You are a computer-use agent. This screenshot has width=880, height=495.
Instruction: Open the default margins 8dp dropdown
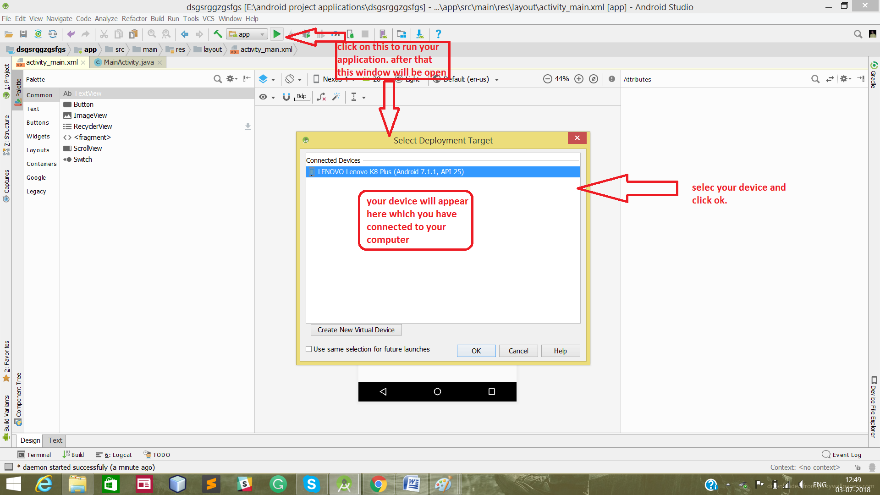click(x=302, y=97)
